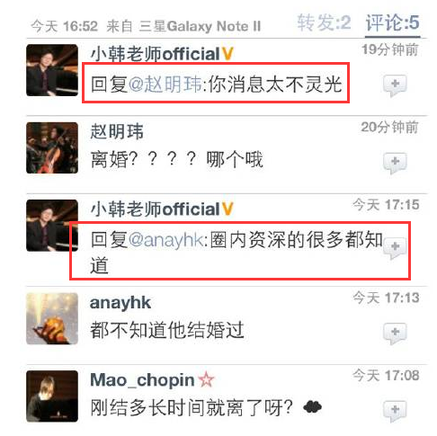Tap reply icon on 你消息太不灵光 comment
437x436 pixels.
coord(395,85)
